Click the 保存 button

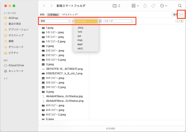[x=175, y=15]
